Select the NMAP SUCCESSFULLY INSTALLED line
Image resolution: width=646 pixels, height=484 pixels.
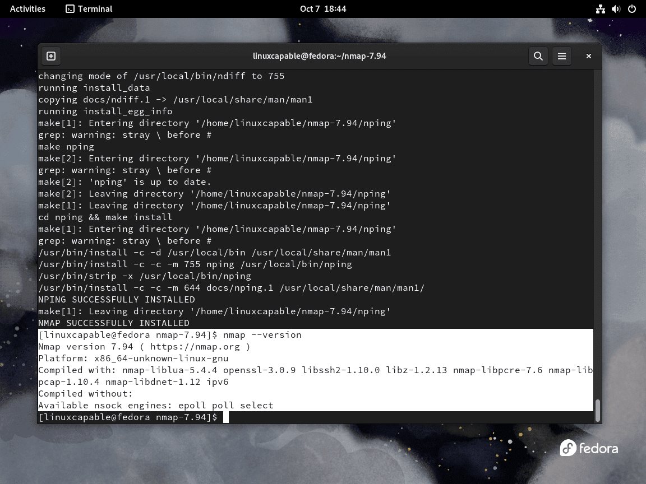114,323
